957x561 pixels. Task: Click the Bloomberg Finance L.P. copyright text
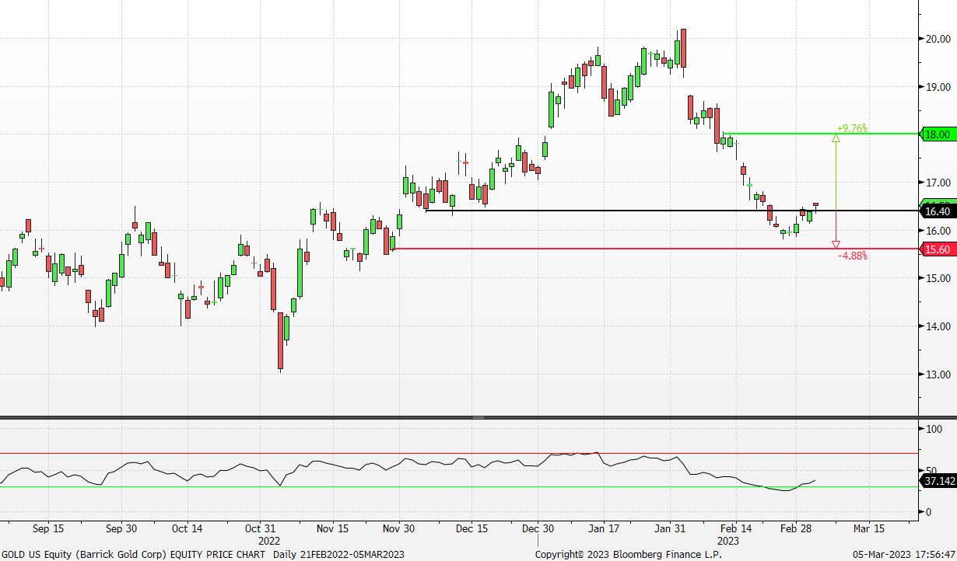[x=628, y=554]
